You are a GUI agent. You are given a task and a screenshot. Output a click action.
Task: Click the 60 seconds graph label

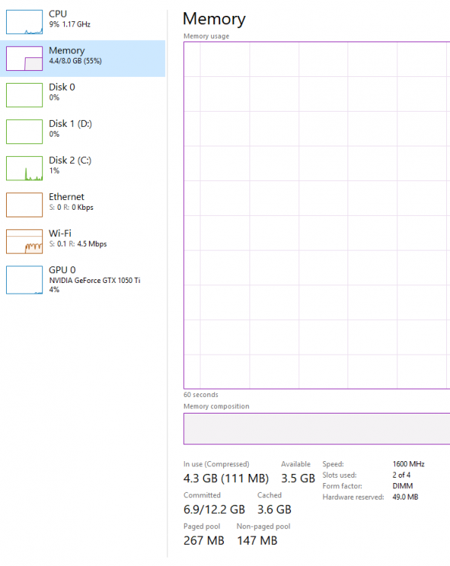point(201,395)
